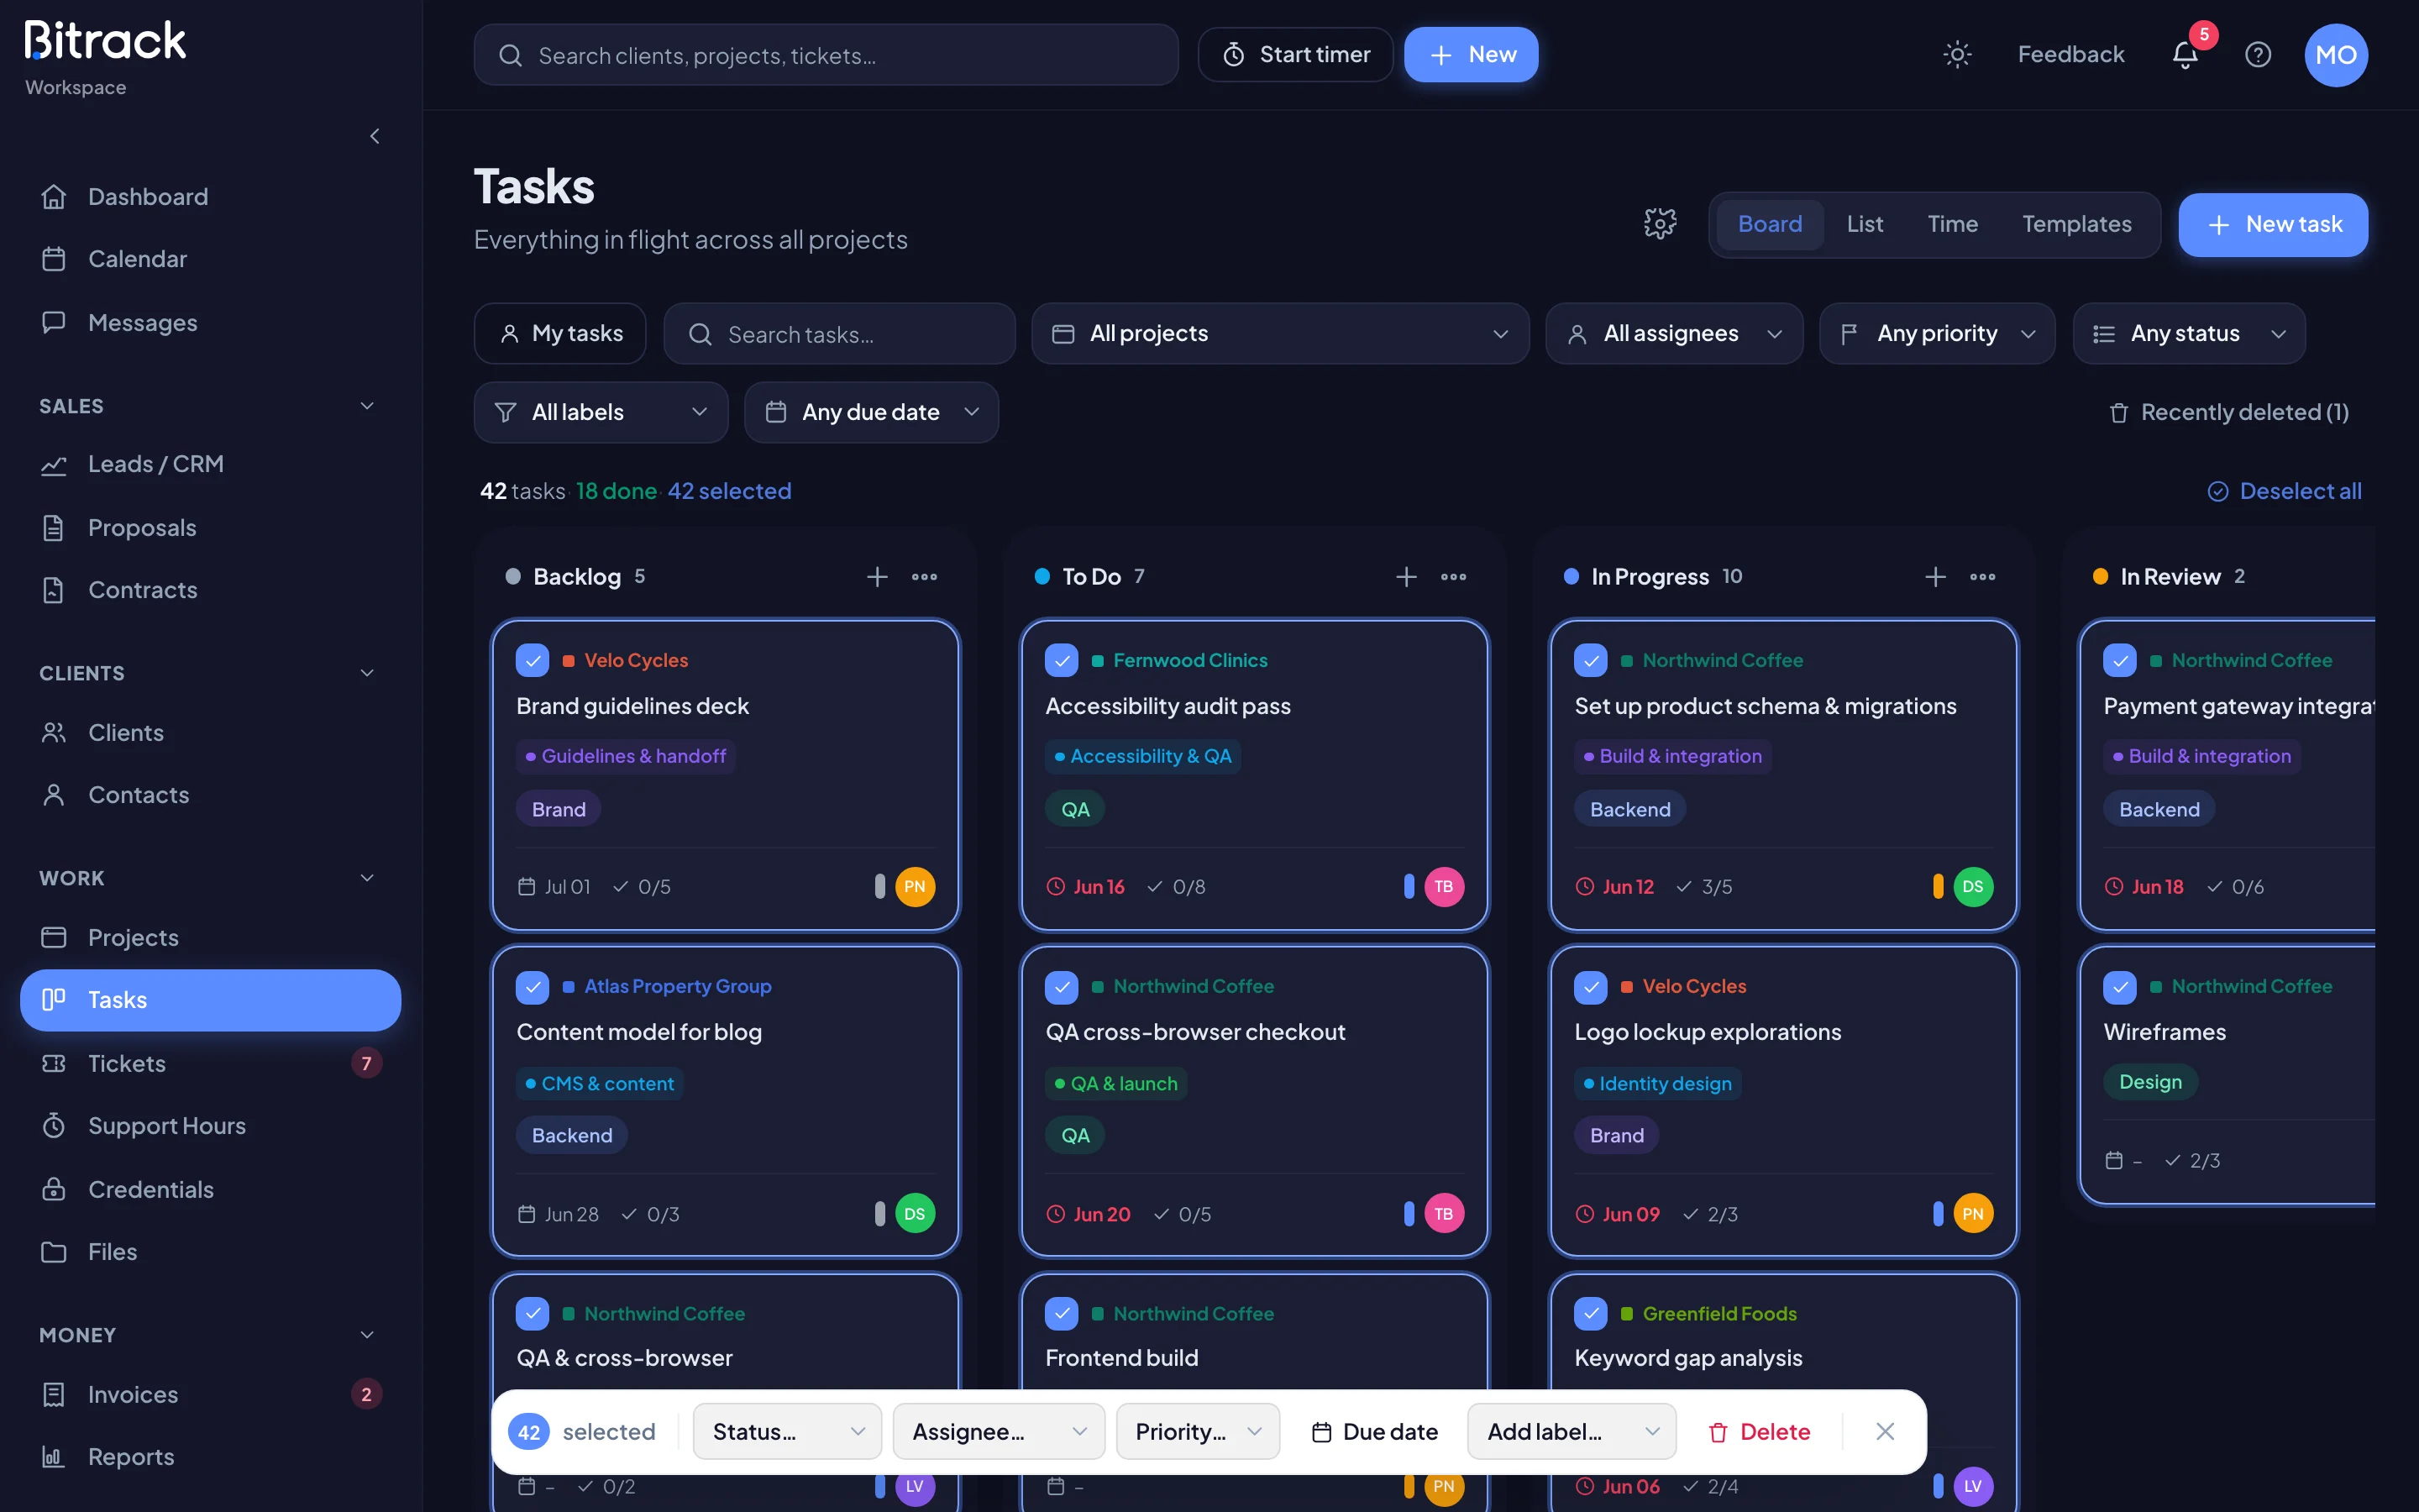Uncheck Content model for blog card
The width and height of the screenshot is (2419, 1512).
point(532,987)
